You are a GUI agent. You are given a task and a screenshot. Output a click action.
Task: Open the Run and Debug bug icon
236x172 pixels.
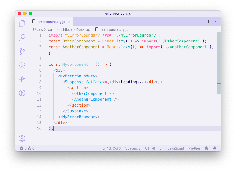[22, 65]
